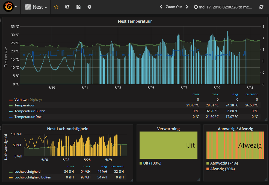The height and width of the screenshot is (185, 269).
Task: Open the time range picker
Action: 223,7
